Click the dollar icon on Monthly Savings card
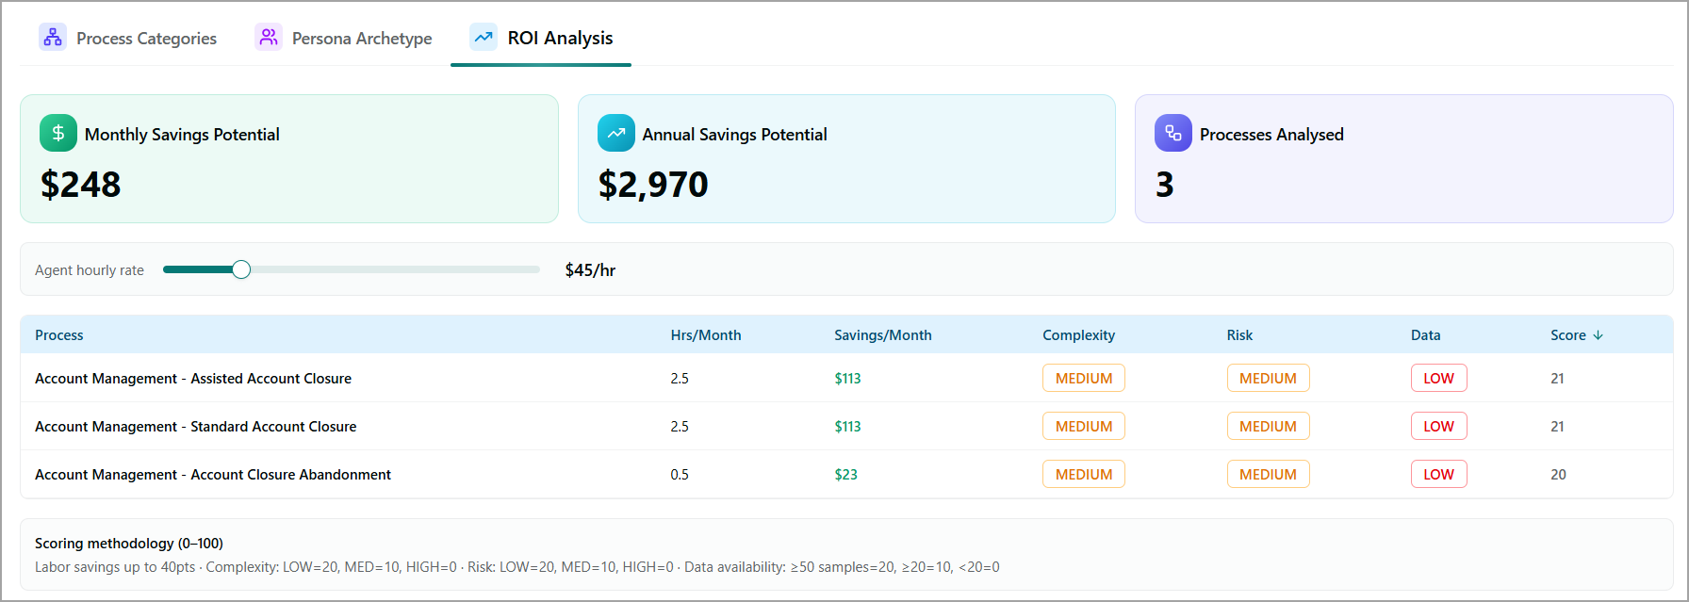The image size is (1689, 602). pyautogui.click(x=58, y=134)
